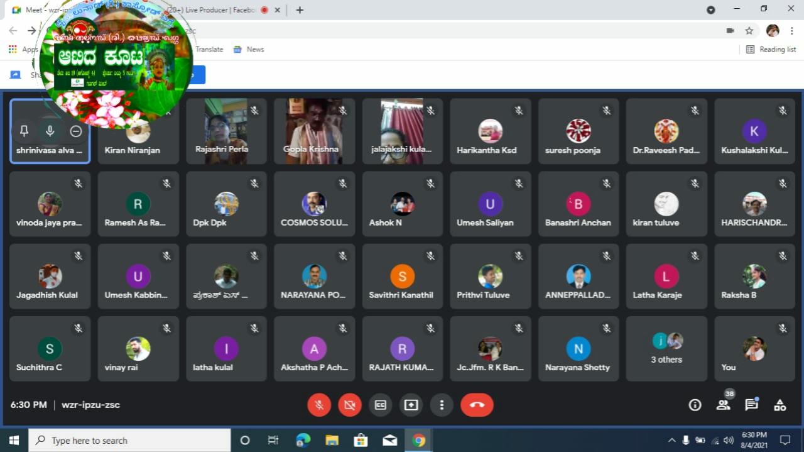Open Microsoft Store from the taskbar

click(x=361, y=440)
